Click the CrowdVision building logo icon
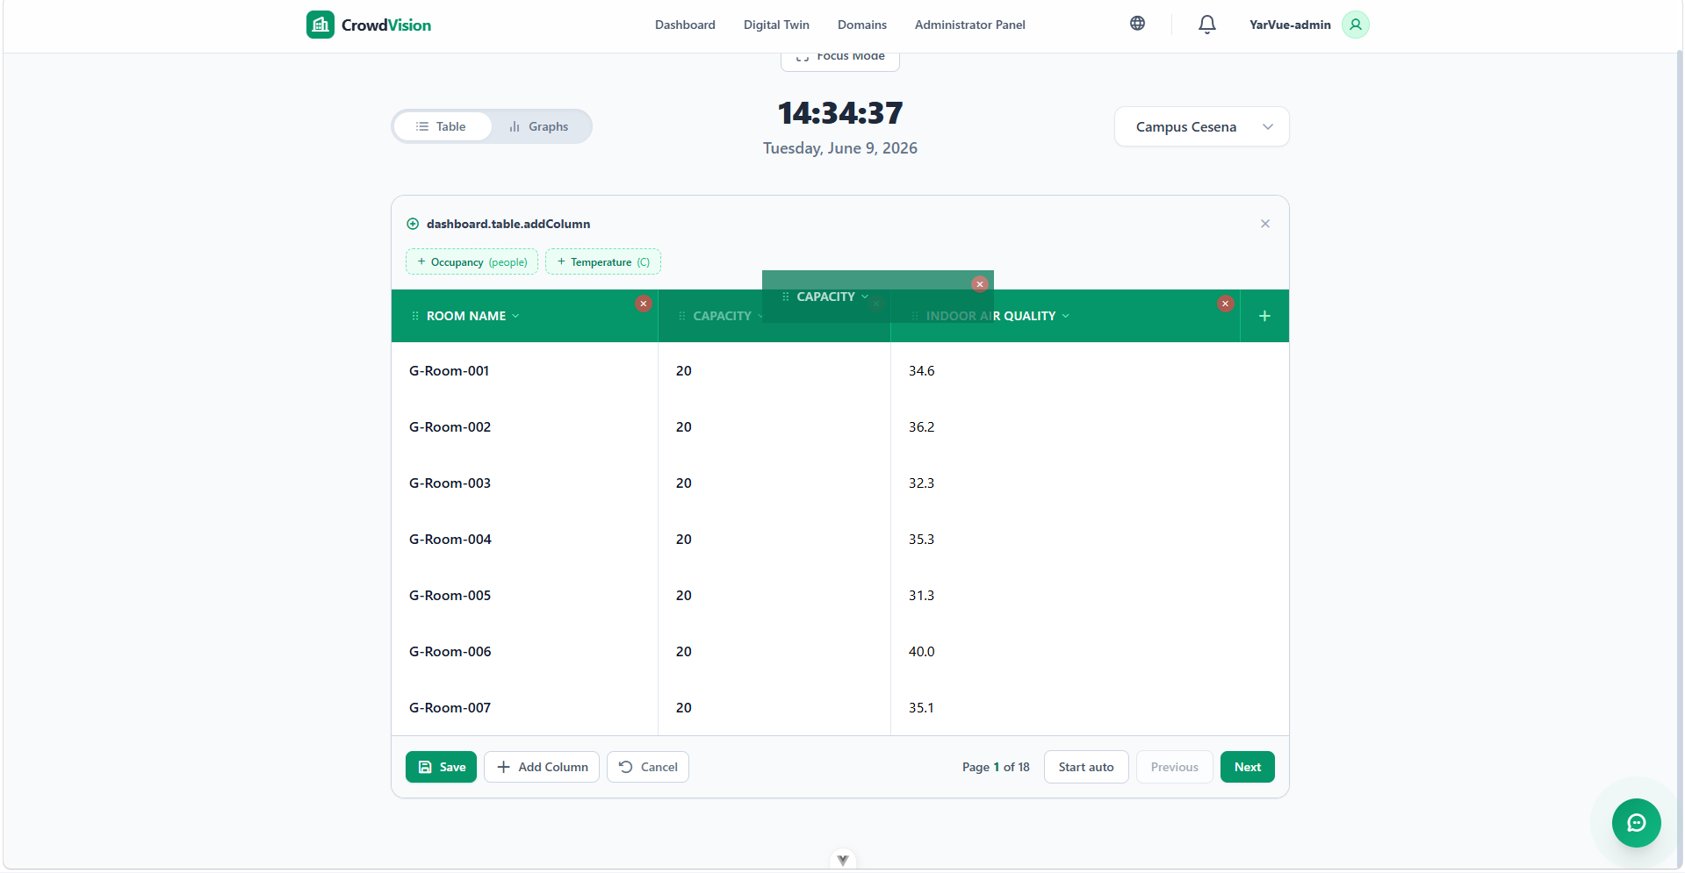The height and width of the screenshot is (873, 1685). click(x=320, y=25)
